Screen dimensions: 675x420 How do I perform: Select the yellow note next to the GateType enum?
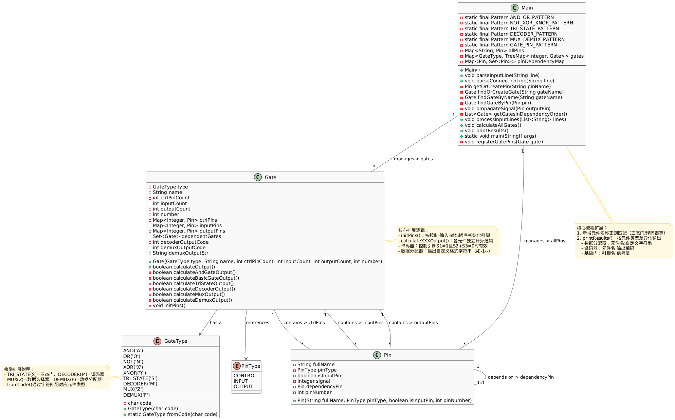[x=55, y=377]
